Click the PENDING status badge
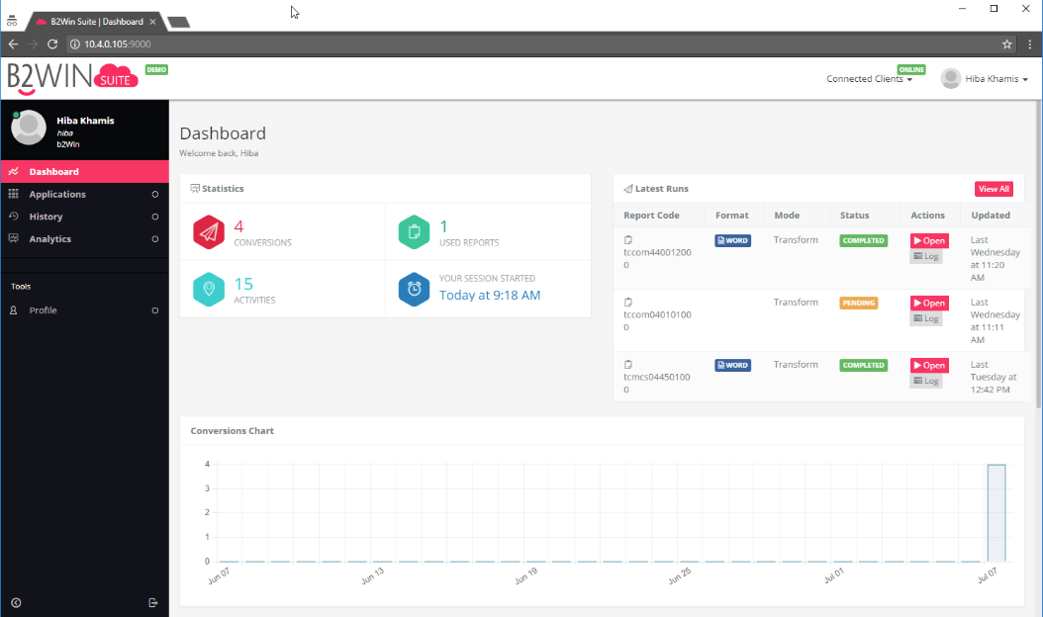This screenshot has height=617, width=1043. coord(859,304)
